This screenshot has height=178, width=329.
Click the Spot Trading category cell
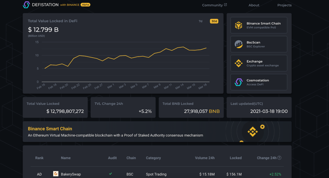(156, 174)
